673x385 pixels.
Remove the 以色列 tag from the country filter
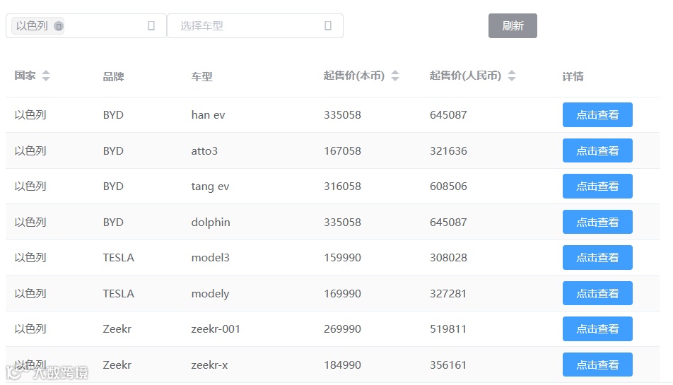[x=59, y=26]
